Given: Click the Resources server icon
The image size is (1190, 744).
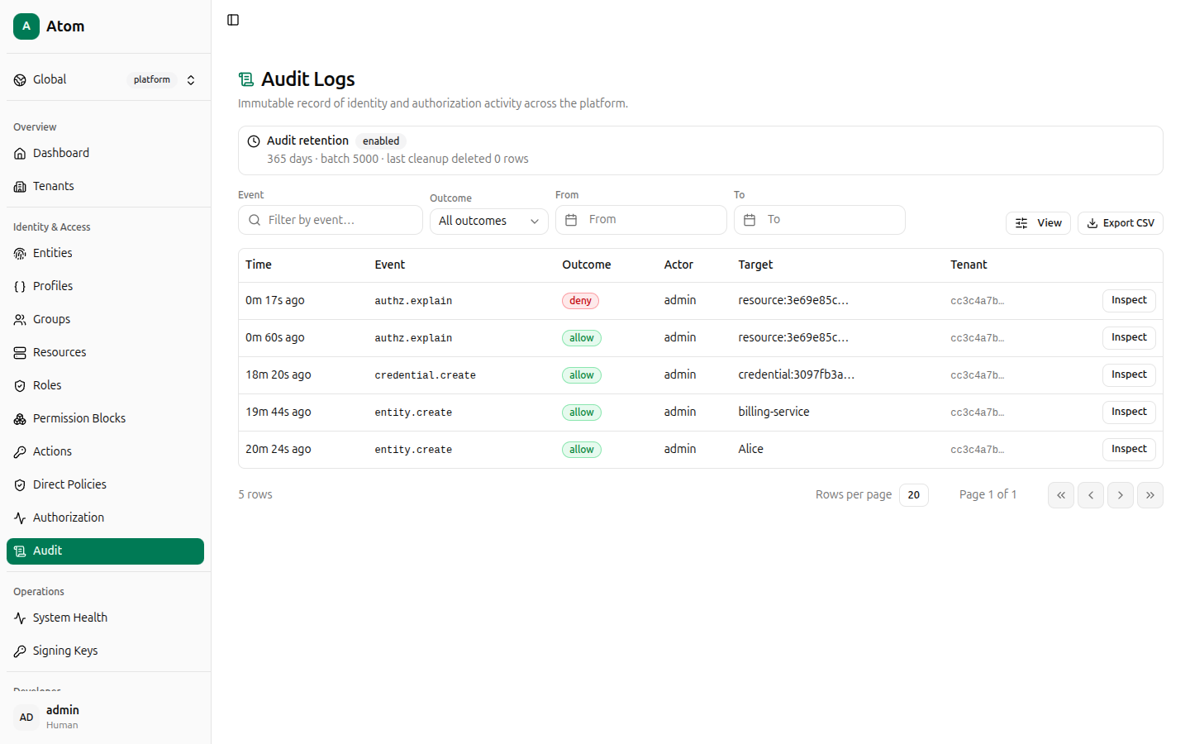Looking at the screenshot, I should pos(20,353).
